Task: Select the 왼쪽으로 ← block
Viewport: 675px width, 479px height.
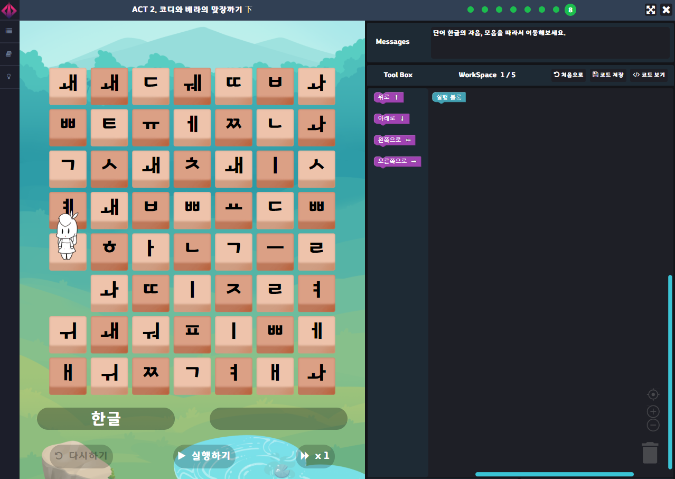Action: pyautogui.click(x=395, y=140)
